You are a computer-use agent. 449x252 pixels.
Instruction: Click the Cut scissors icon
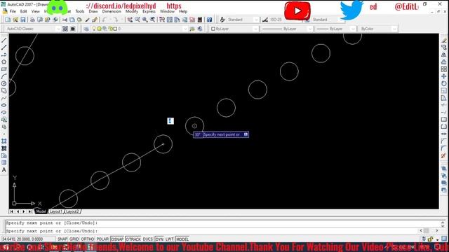[x=65, y=20]
